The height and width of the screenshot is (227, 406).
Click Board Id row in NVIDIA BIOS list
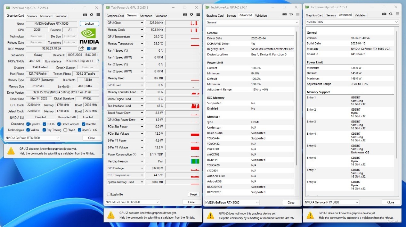pyautogui.click(x=350, y=54)
